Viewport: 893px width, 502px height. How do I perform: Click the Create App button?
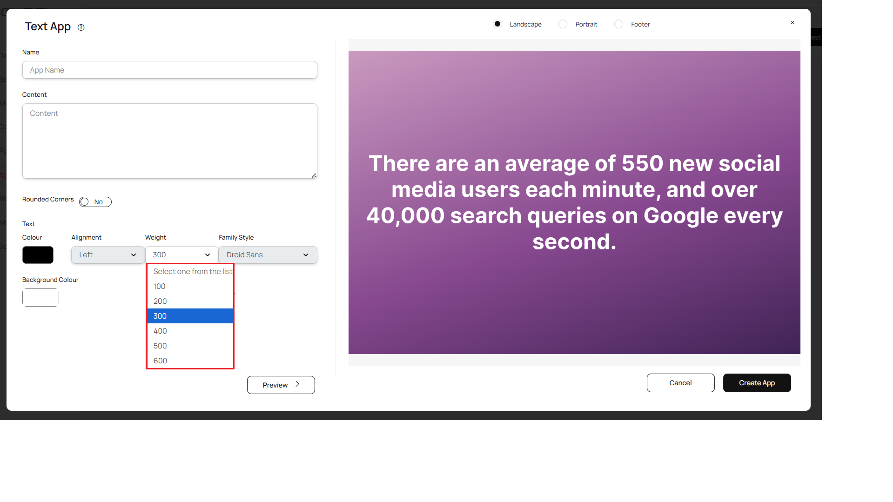756,382
